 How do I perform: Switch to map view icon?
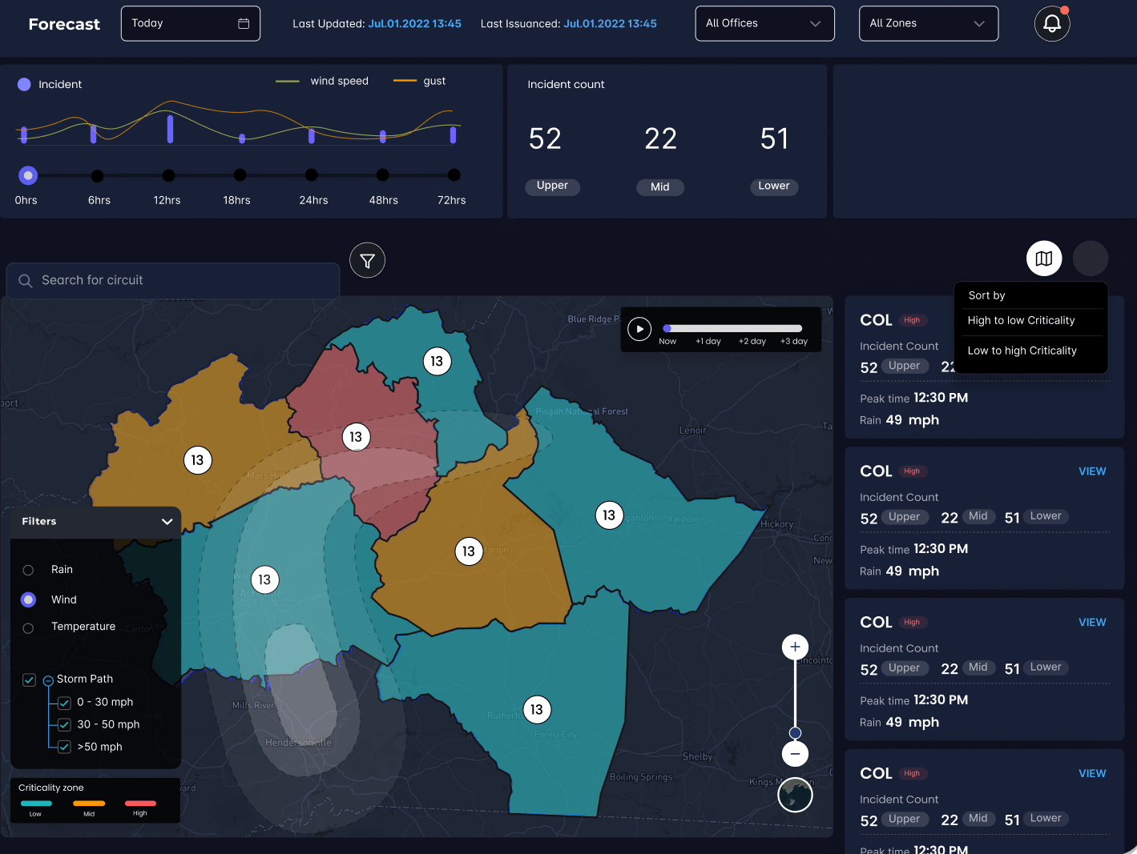(1044, 258)
